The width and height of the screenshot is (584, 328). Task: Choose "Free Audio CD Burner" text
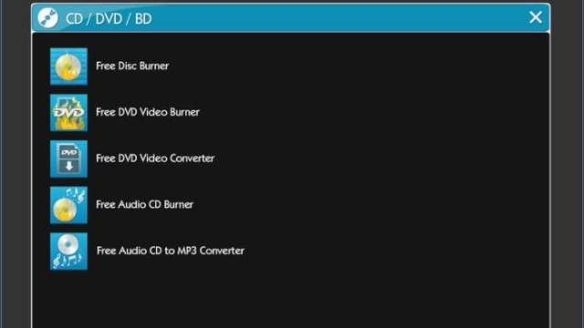144,204
